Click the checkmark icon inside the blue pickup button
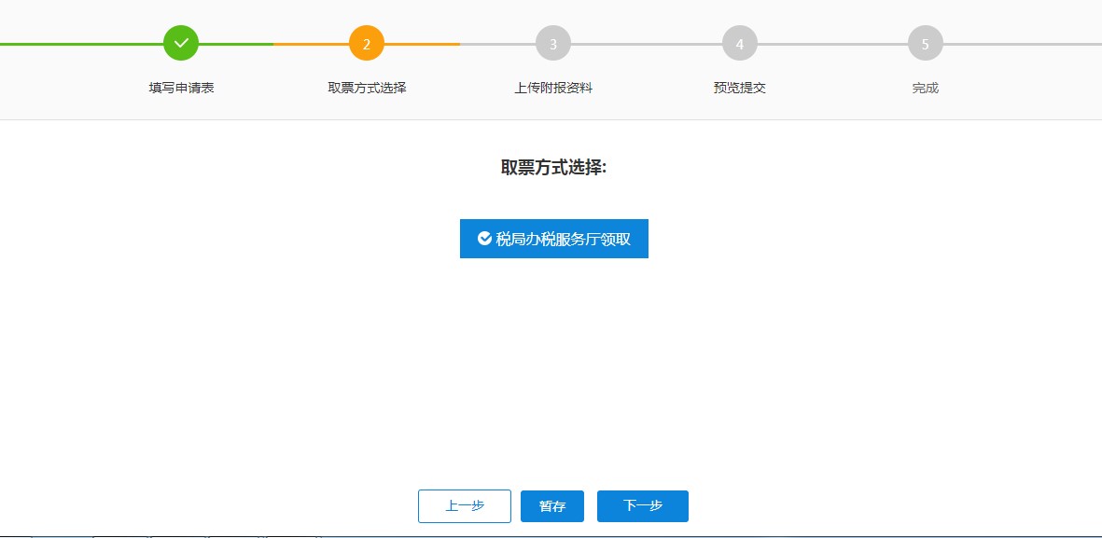This screenshot has height=538, width=1102. pyautogui.click(x=482, y=238)
